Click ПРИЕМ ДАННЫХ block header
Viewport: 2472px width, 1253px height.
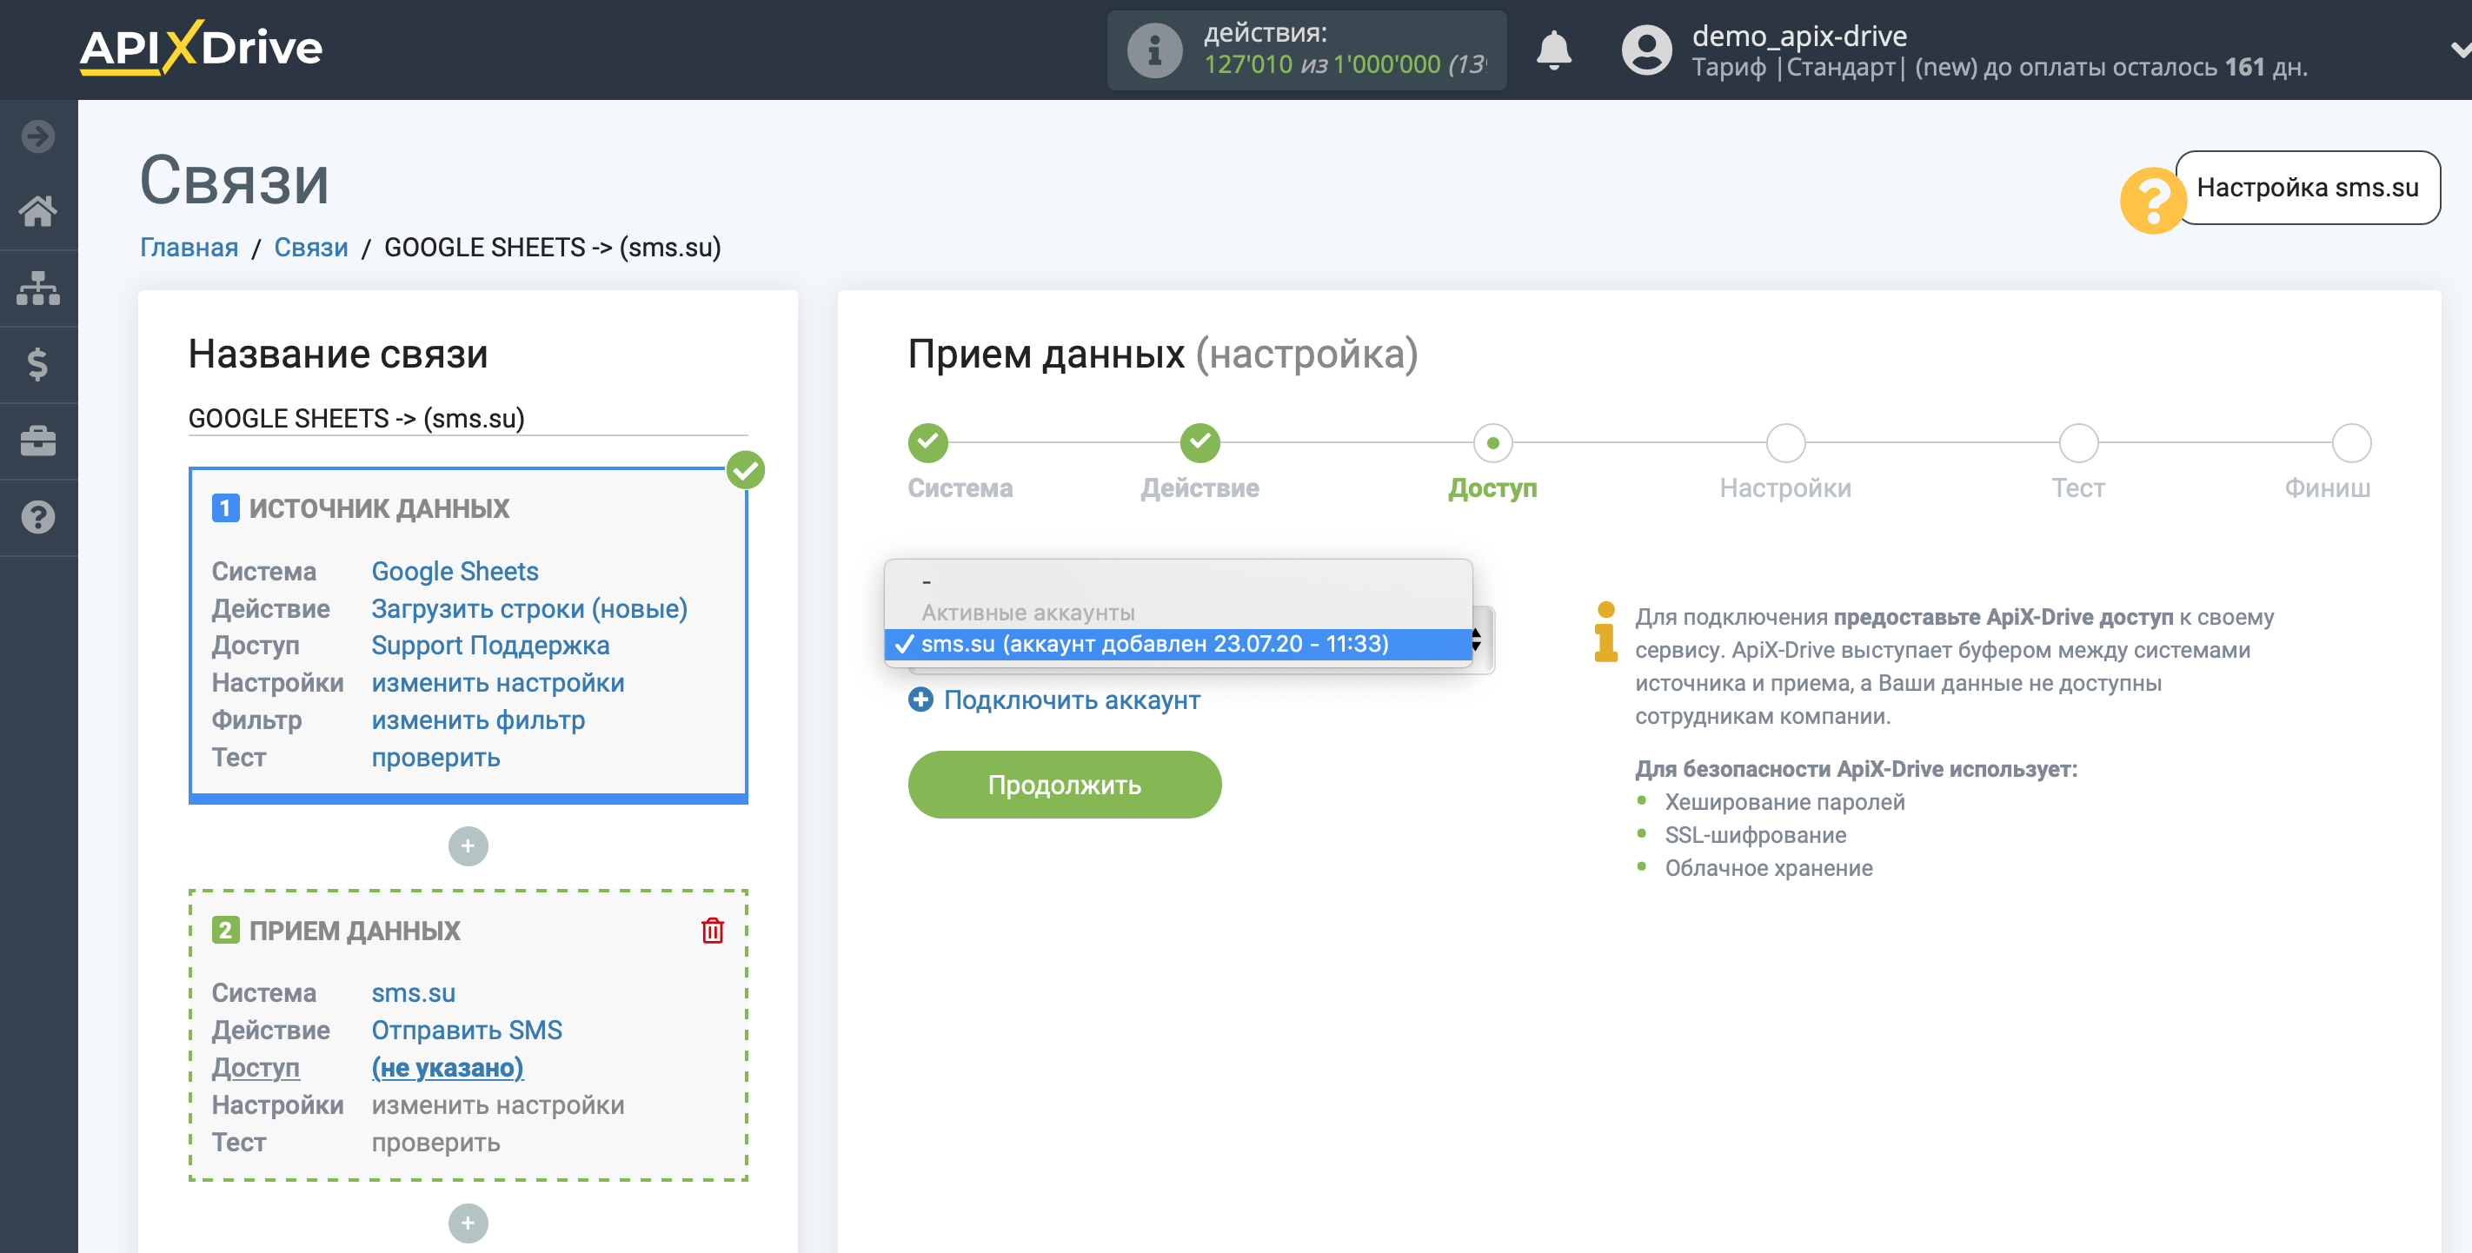[x=354, y=931]
